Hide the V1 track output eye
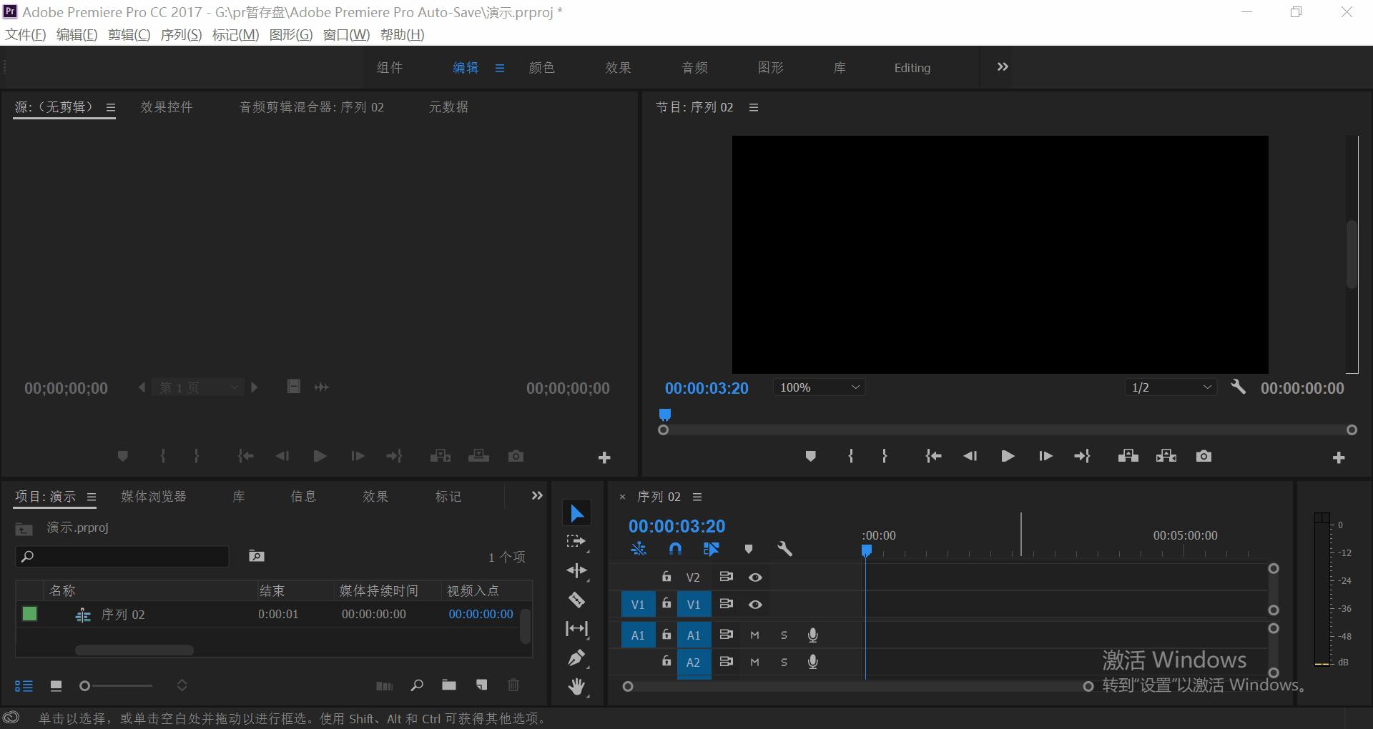Screen dimensions: 1373x729 pos(755,604)
